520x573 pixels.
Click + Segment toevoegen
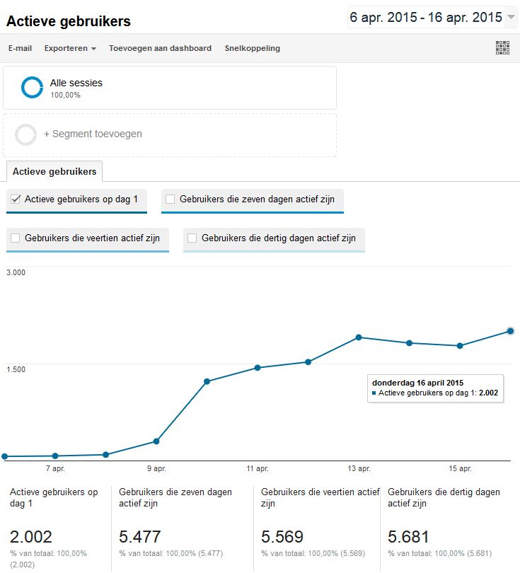click(93, 134)
